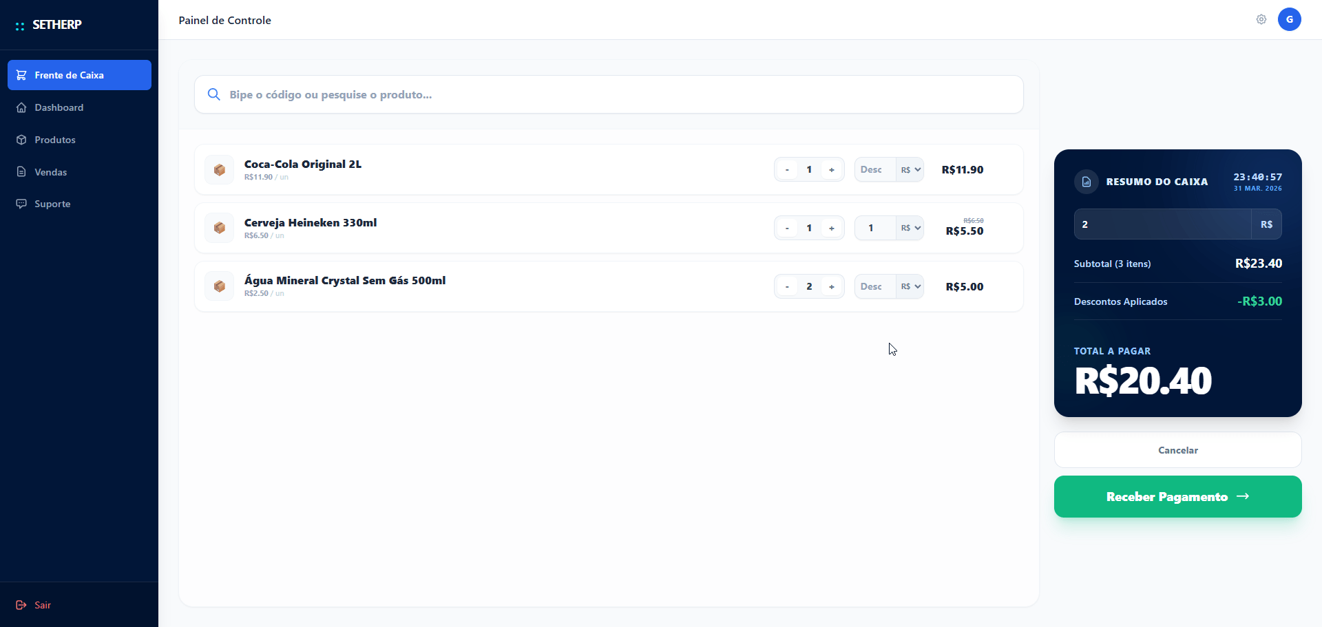This screenshot has width=1322, height=627.
Task: Click the Água Mineral Crystal product icon
Action: 220,286
